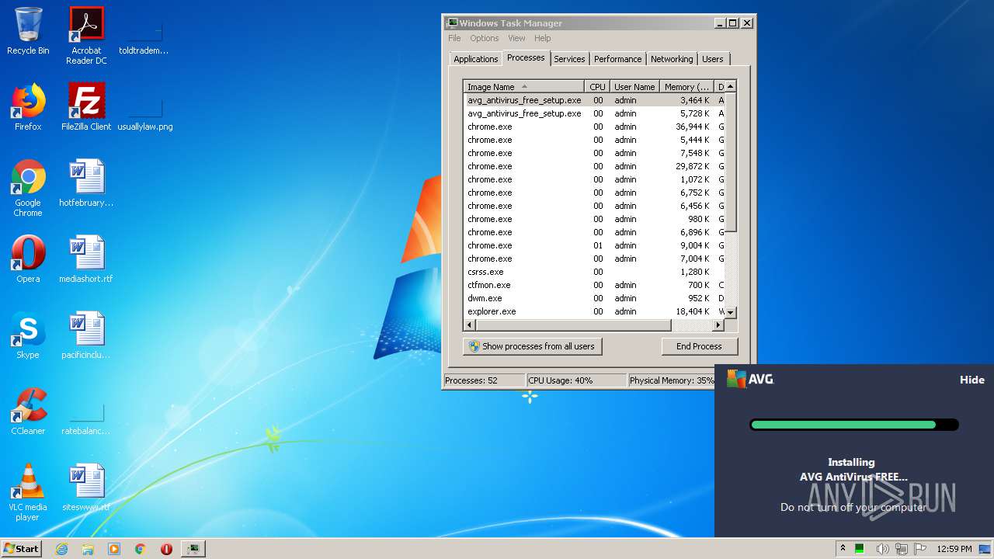Activate Task Manager taskbar button
The height and width of the screenshot is (559, 994).
pos(193,549)
